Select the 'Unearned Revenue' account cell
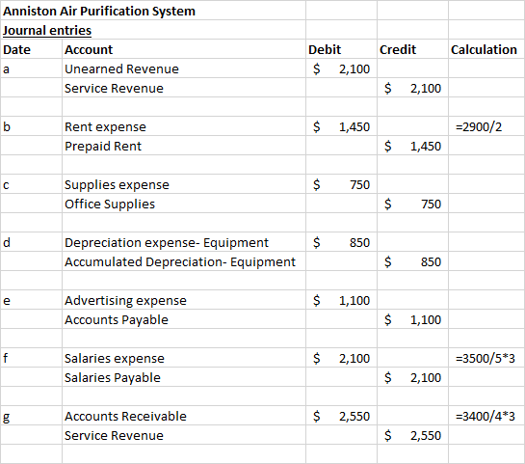The image size is (525, 464). [184, 68]
